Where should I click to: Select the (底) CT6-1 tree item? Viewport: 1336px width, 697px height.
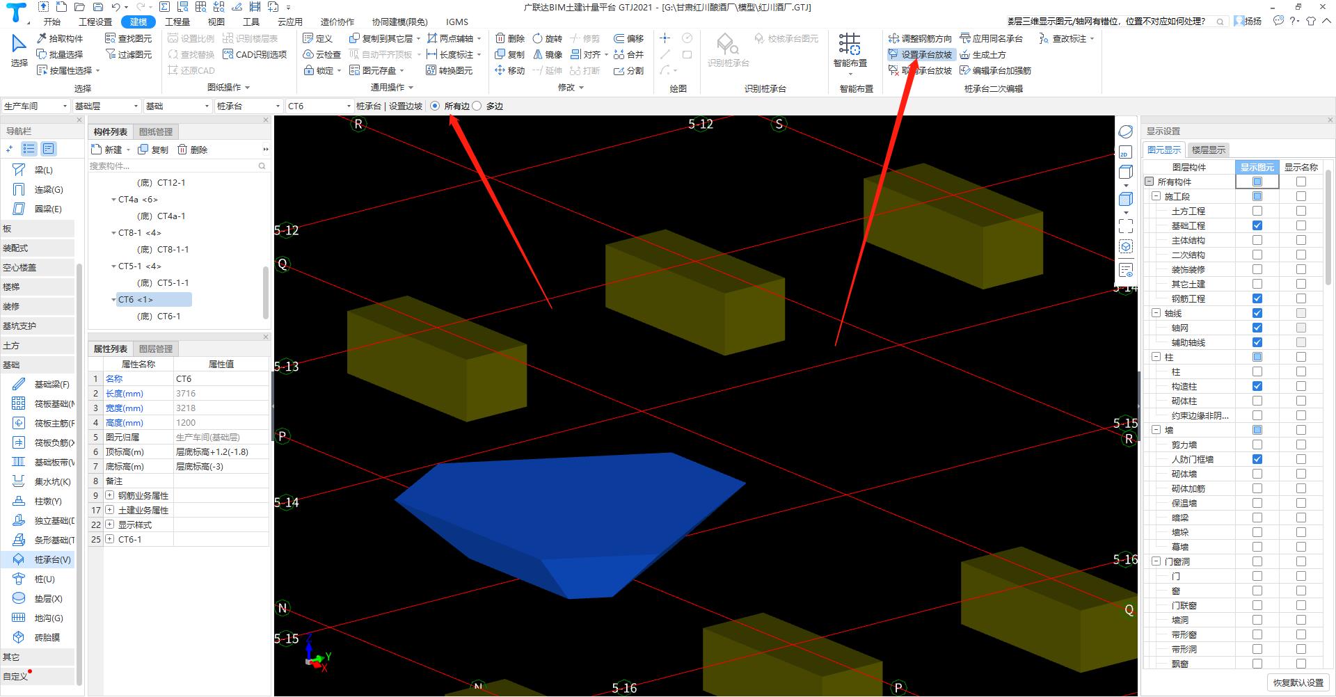(159, 317)
